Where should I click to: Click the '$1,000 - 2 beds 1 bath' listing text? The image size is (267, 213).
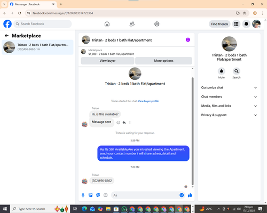pos(111,54)
